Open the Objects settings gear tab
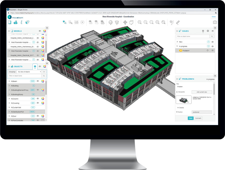225x170 pixels. click(35, 66)
